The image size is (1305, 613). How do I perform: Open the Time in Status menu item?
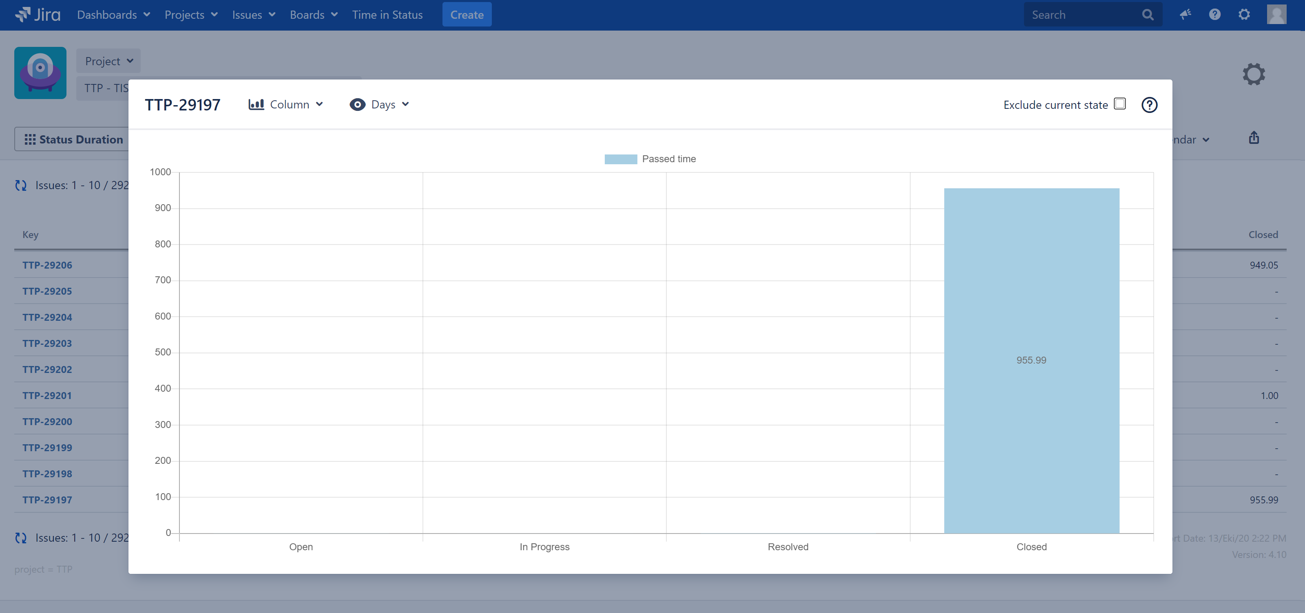(387, 15)
